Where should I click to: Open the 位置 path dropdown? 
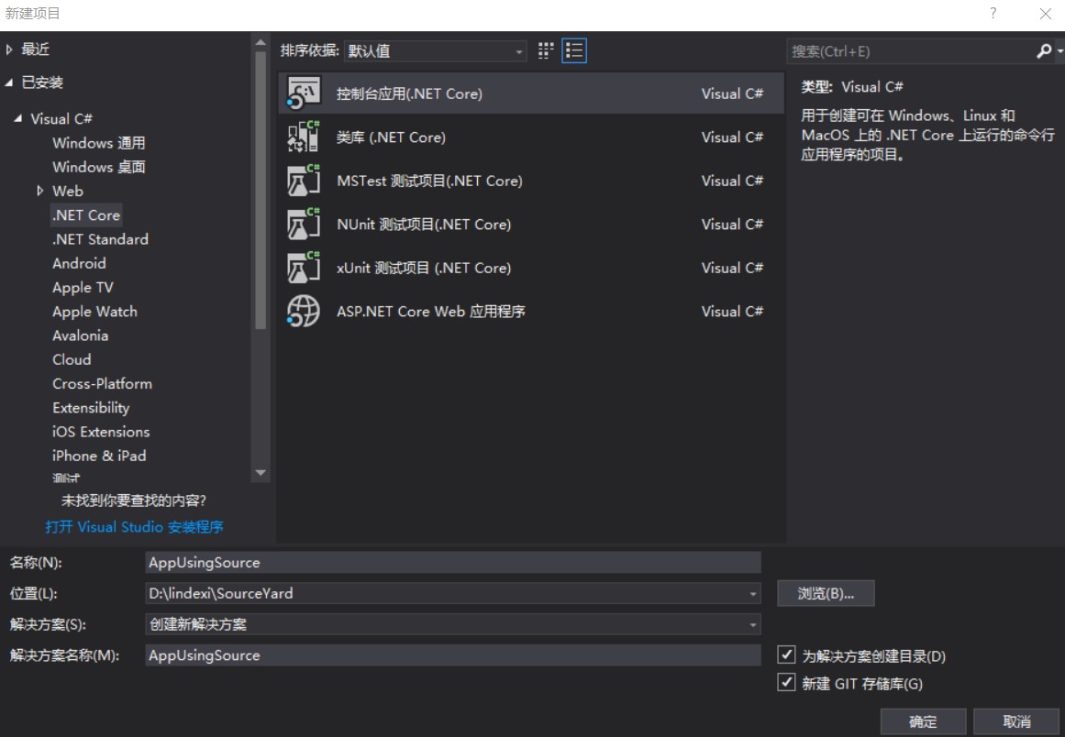(x=752, y=593)
